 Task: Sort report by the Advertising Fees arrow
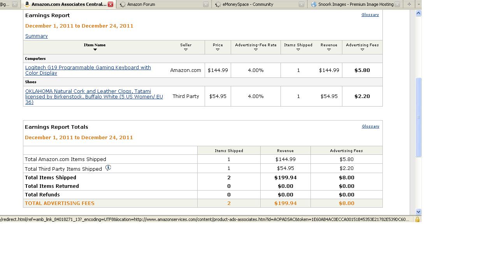tap(362, 49)
